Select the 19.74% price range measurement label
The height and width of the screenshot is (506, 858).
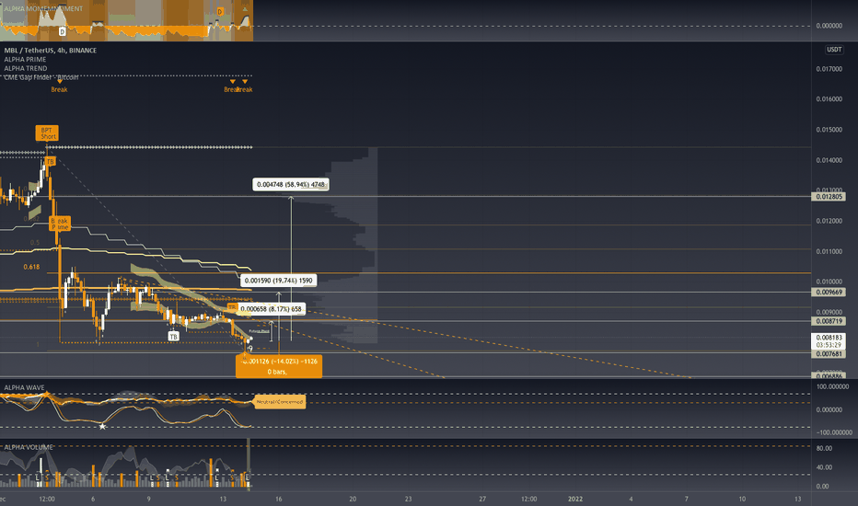point(278,281)
